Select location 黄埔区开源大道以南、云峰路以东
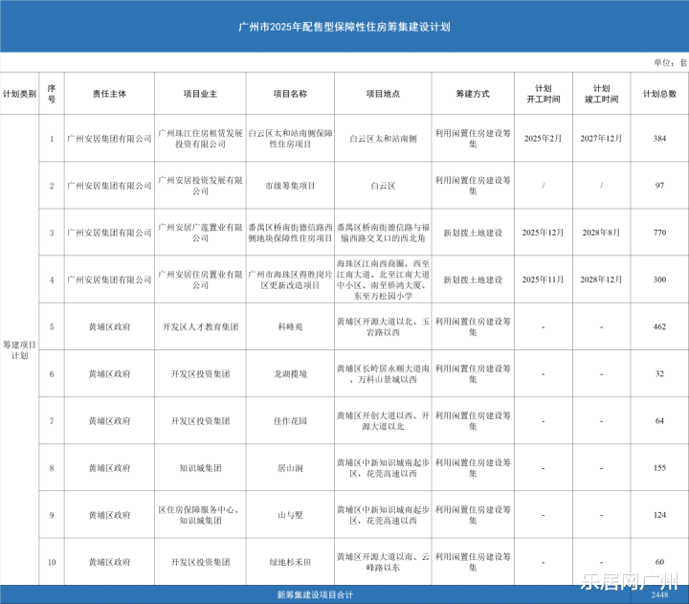The width and height of the screenshot is (689, 604). (x=383, y=562)
